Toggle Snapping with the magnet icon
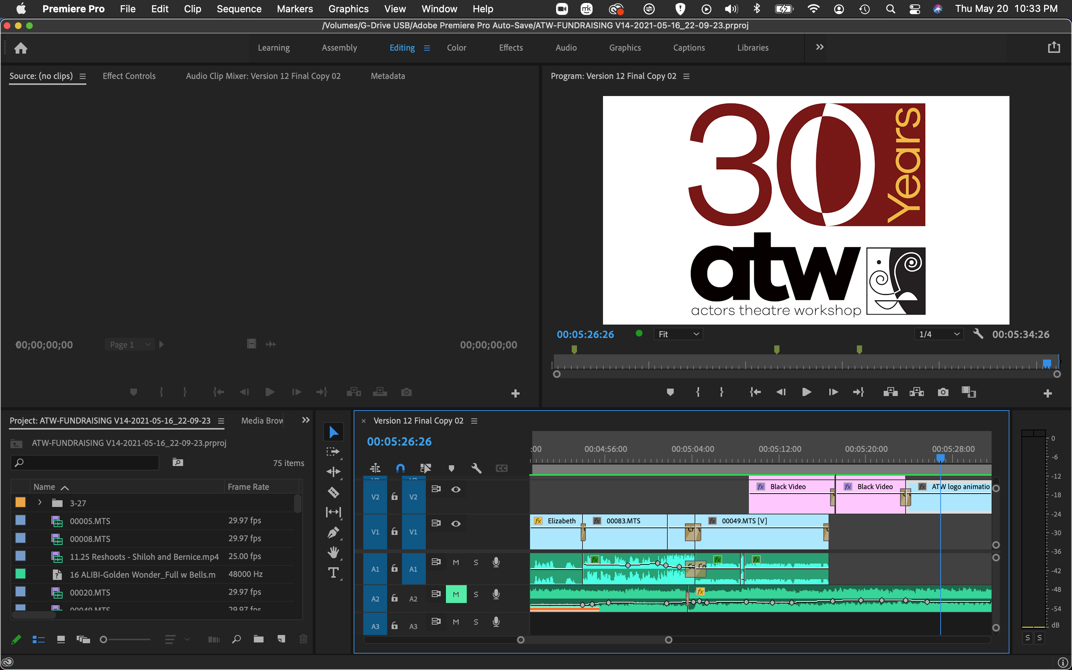The image size is (1072, 670). coord(400,468)
